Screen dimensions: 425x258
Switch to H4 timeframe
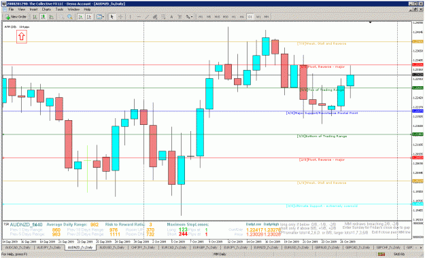coord(242,17)
